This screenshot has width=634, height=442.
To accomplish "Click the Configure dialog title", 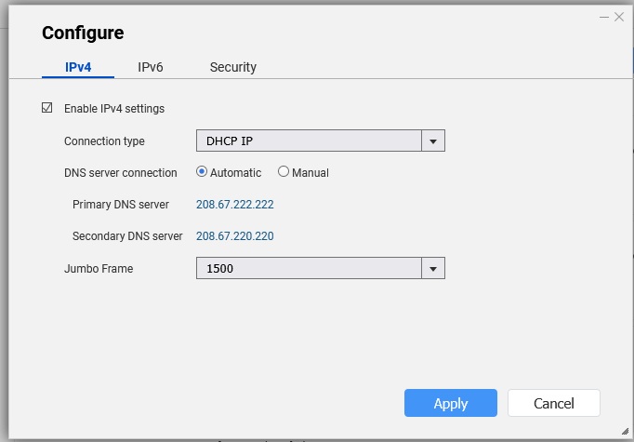I will [83, 33].
